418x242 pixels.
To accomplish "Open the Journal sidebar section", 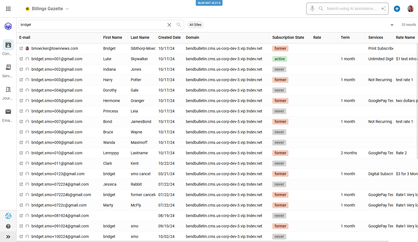I will coord(8,93).
